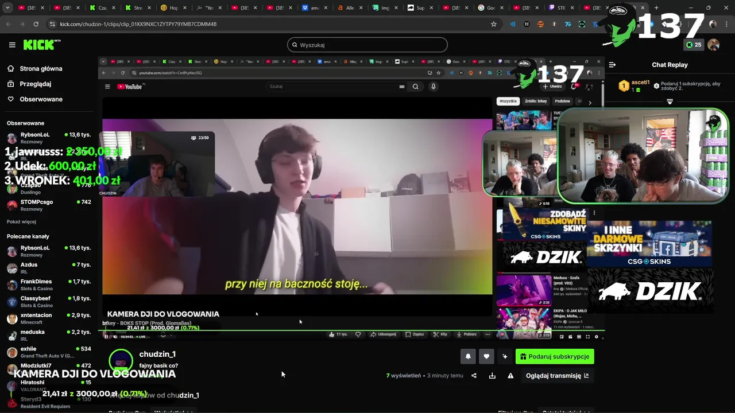The height and width of the screenshot is (413, 735).
Task: Toggle the heart follow button
Action: [x=486, y=356]
